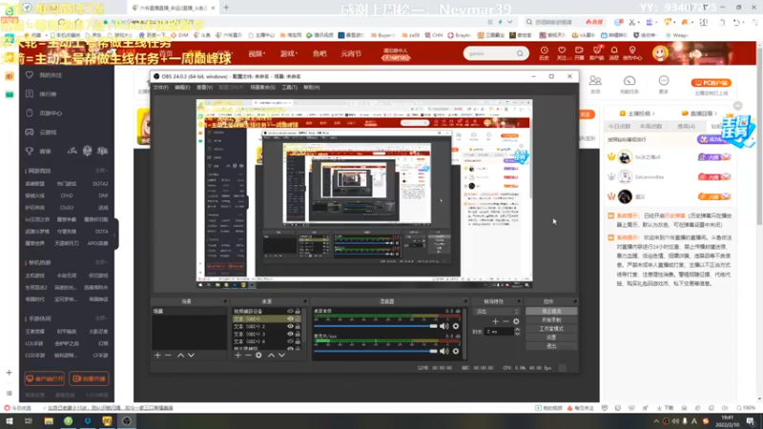Open the browser address bar dropdown arrow
Viewport: 763px width, 429px height.
509,22
